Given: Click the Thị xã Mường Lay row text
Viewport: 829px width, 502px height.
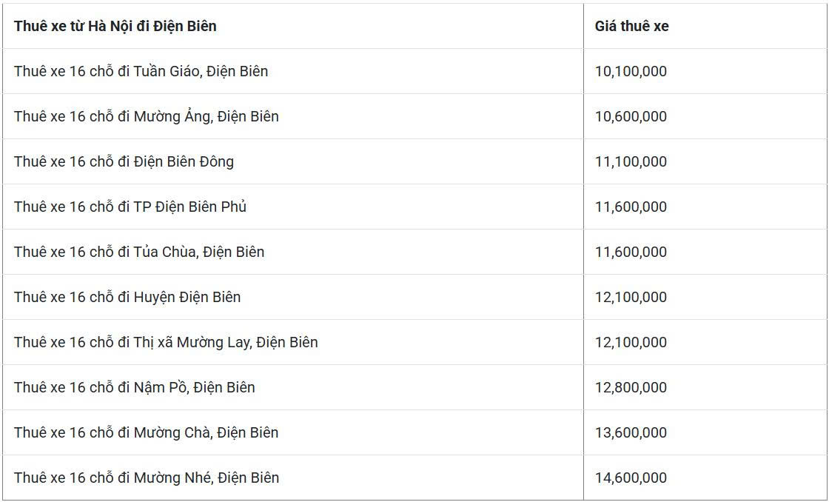Looking at the screenshot, I should [x=166, y=342].
